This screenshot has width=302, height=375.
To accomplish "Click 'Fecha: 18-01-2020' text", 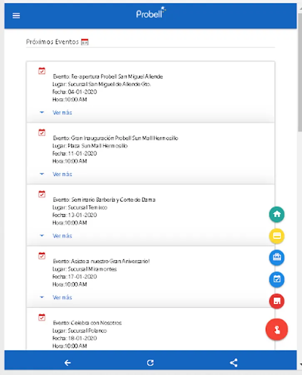I will point(75,338).
